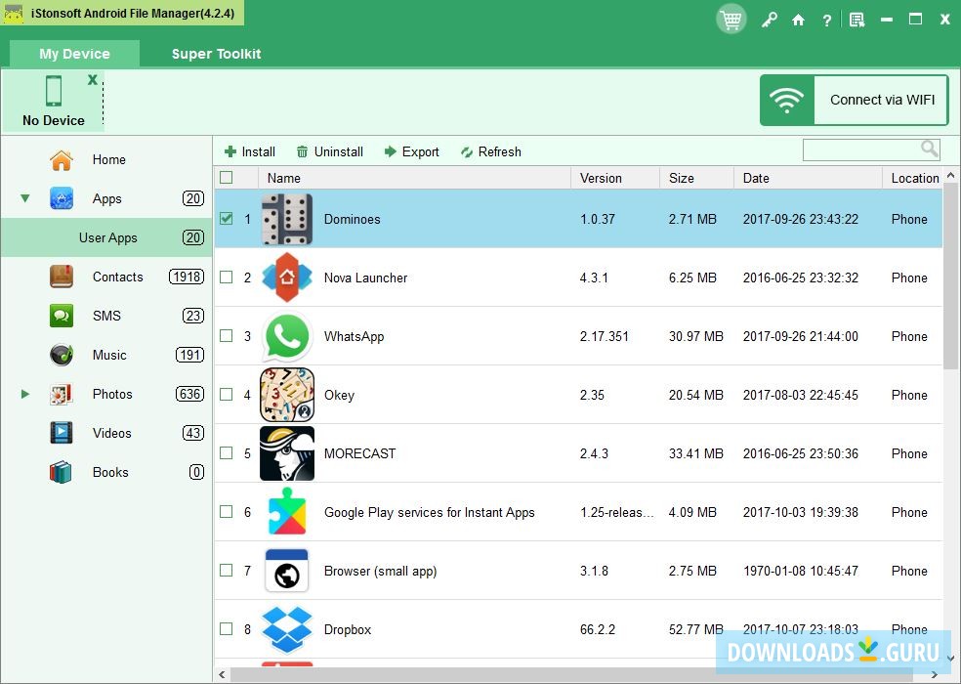Screen dimensions: 961x684
Task: Click the Install button
Action: pos(249,151)
